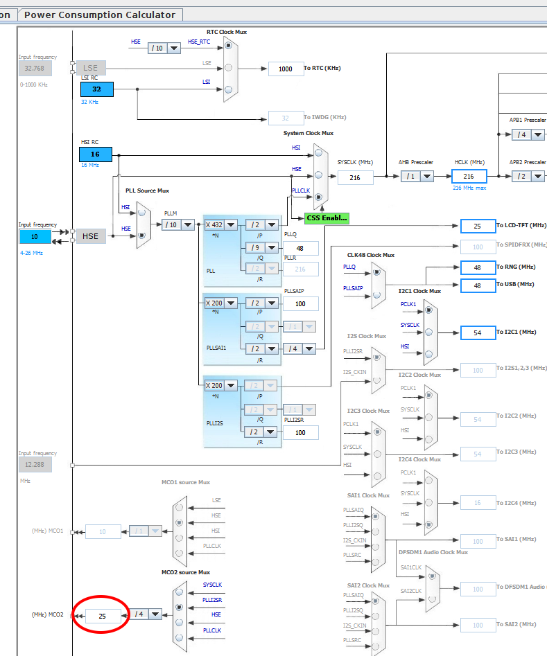Image resolution: width=547 pixels, height=656 pixels.
Task: Choose HSE in PLL Source Mux
Action: (x=141, y=236)
